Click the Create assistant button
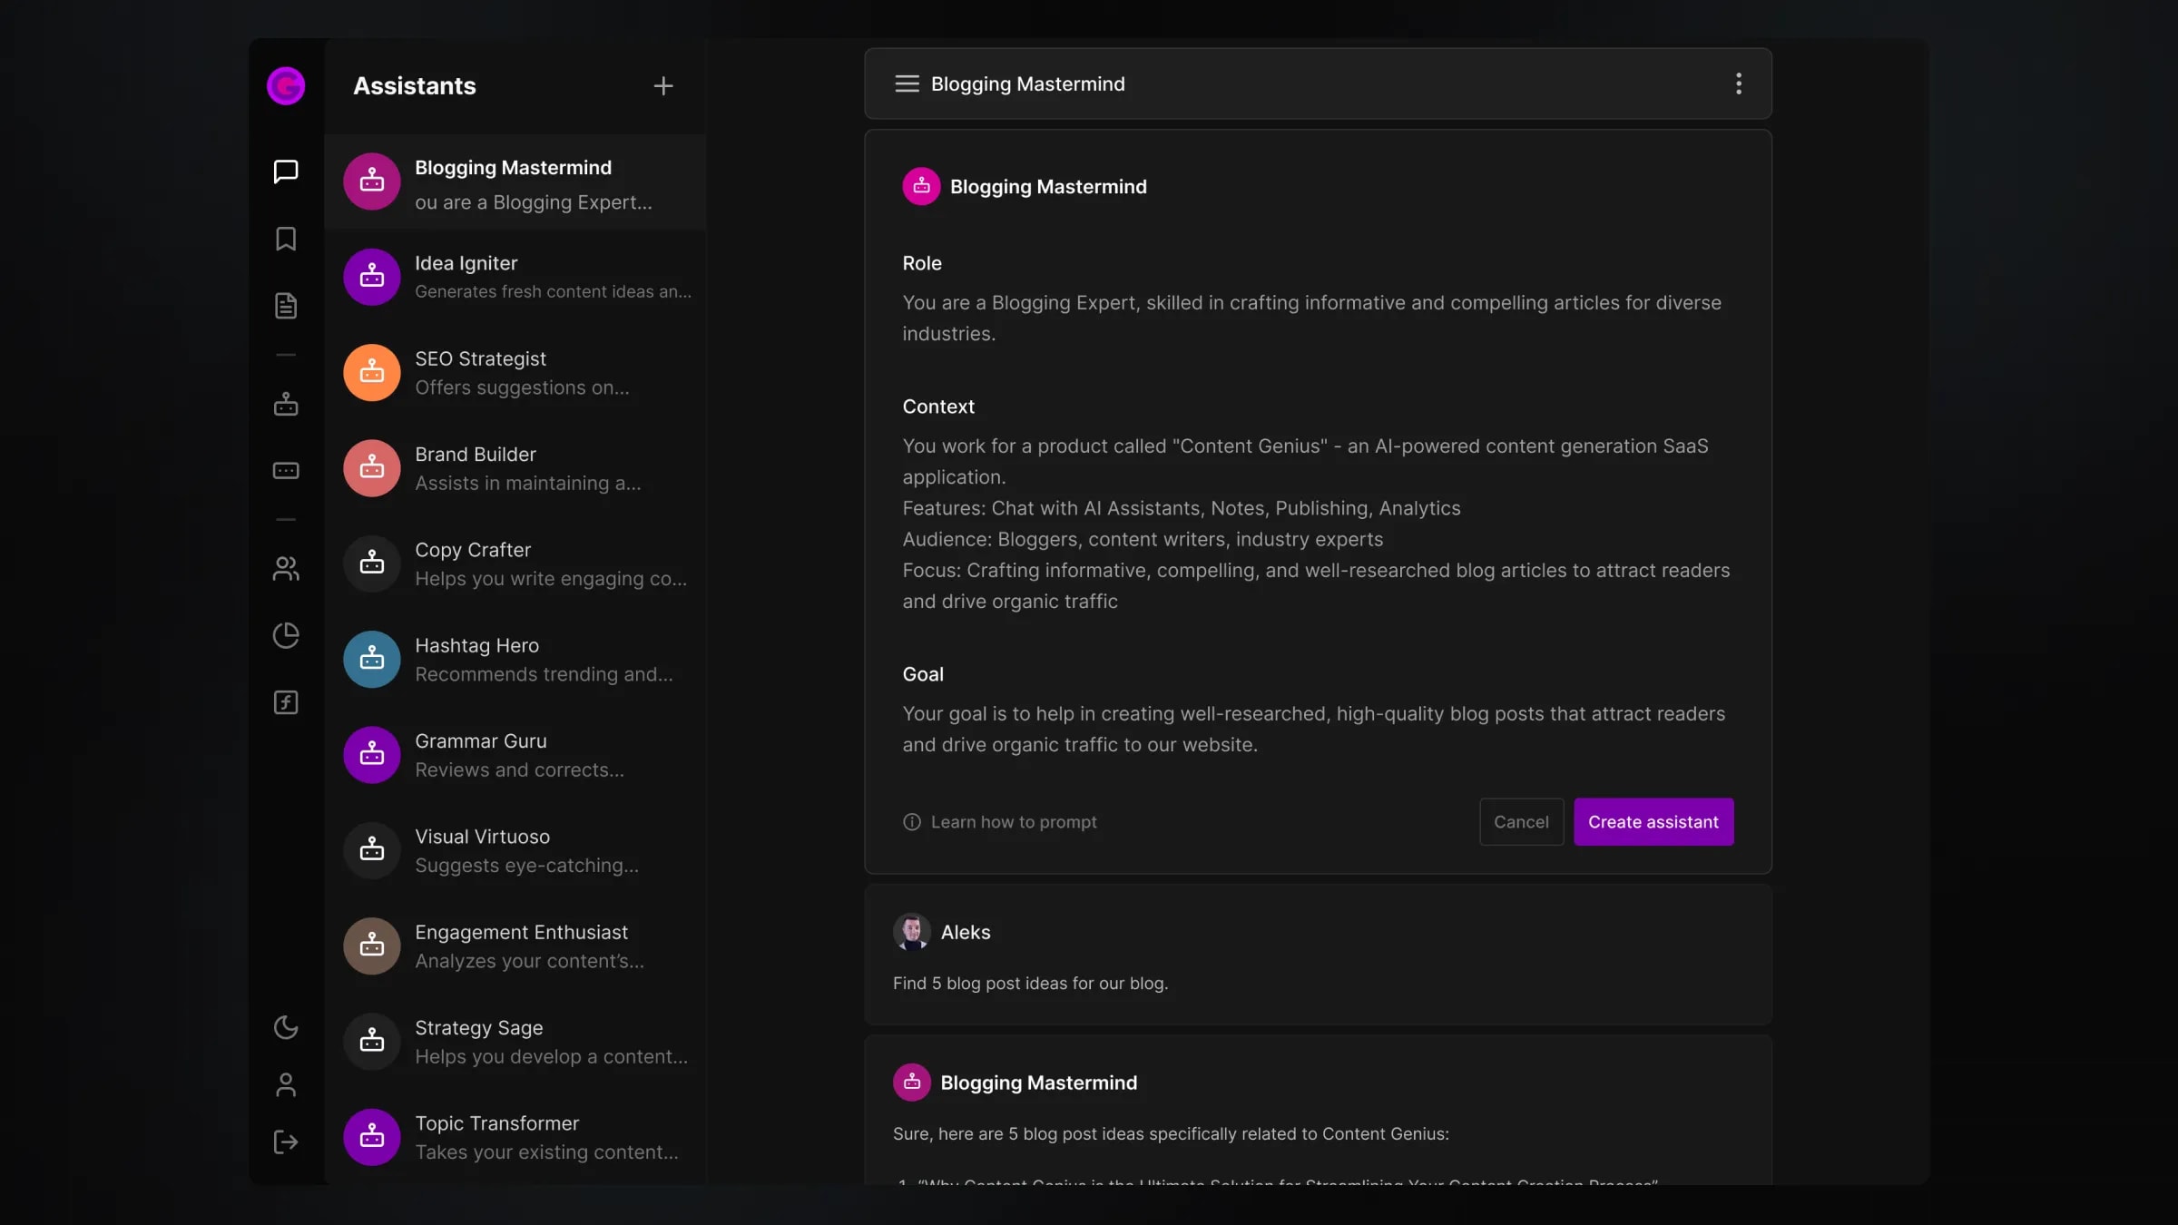This screenshot has width=2178, height=1225. point(1653,822)
